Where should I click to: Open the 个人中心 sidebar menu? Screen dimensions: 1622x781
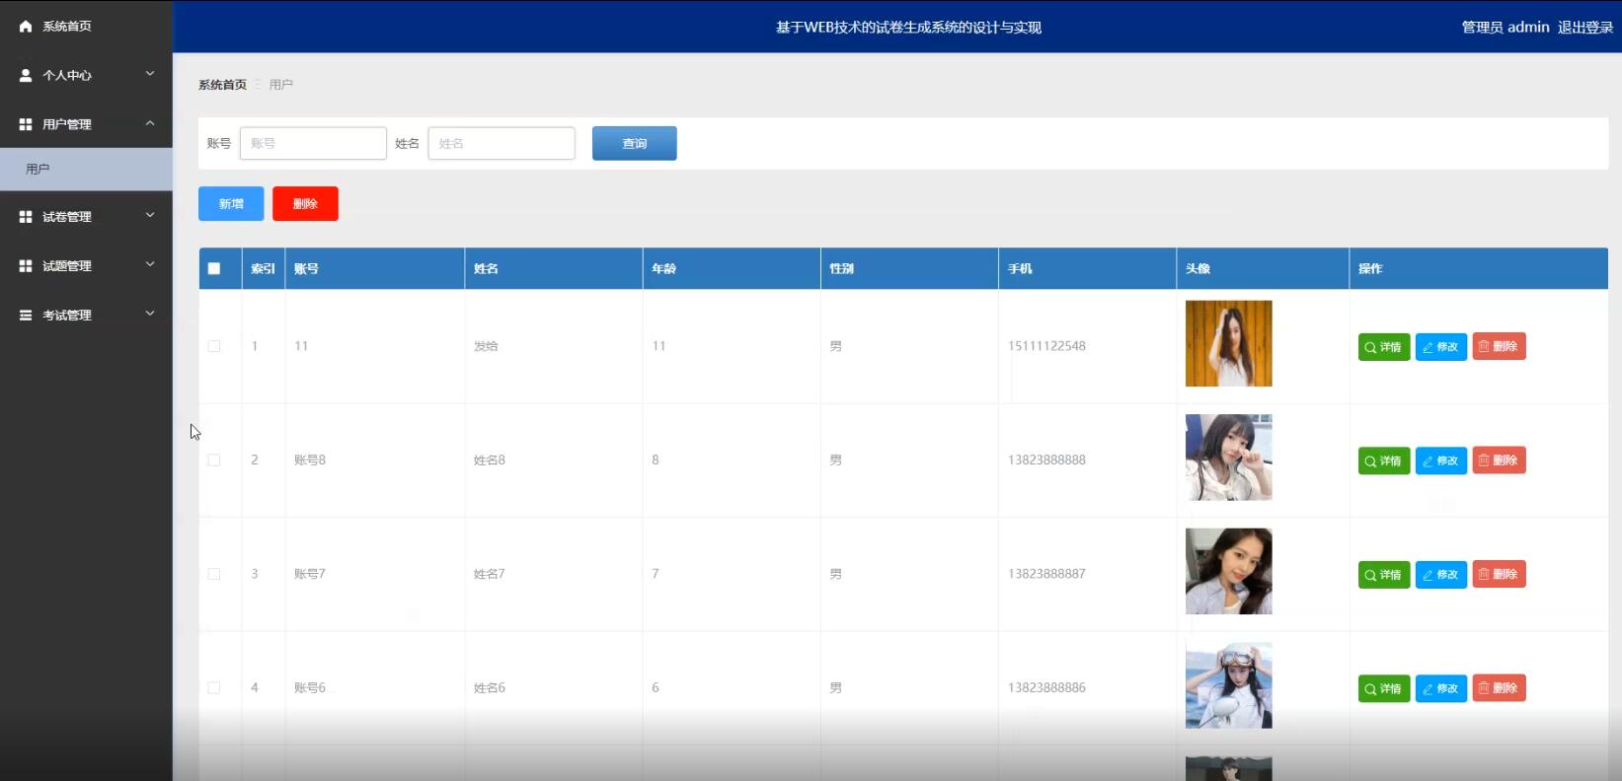pyautogui.click(x=86, y=75)
